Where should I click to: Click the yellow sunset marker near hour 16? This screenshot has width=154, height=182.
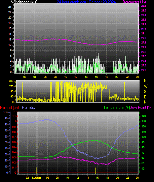[x=95, y=171]
